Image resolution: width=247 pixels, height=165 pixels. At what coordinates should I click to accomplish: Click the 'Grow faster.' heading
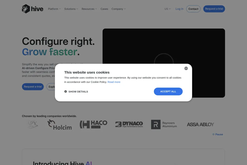point(51,52)
